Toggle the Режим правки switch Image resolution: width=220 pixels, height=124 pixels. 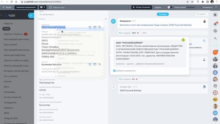tap(170, 7)
